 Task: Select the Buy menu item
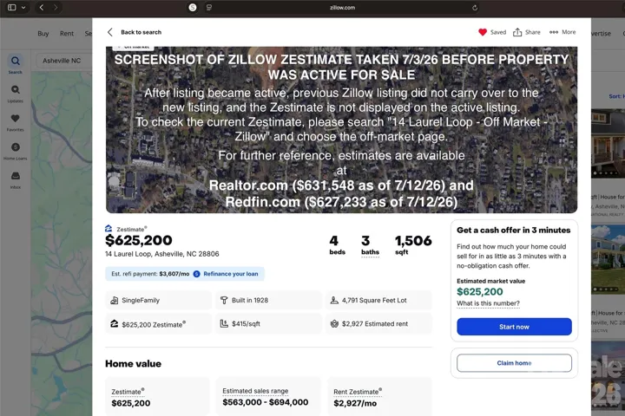click(43, 34)
